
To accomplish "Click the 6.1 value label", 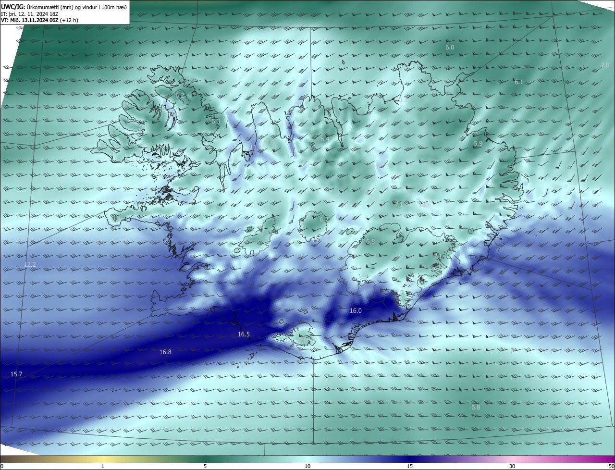I will [x=519, y=82].
